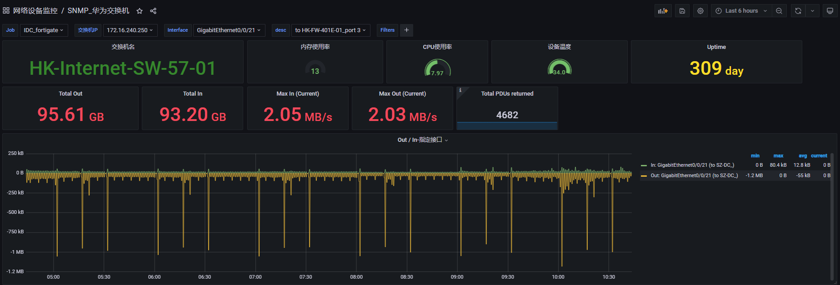Screen dimensions: 840x285
Task: Share the dashboard via share icon
Action: 153,11
